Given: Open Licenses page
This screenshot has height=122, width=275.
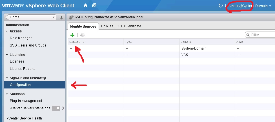Looking at the screenshot, I should point(17,61).
